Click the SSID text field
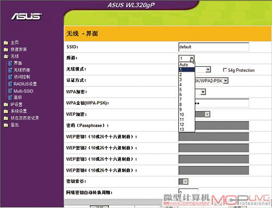 click(214, 47)
